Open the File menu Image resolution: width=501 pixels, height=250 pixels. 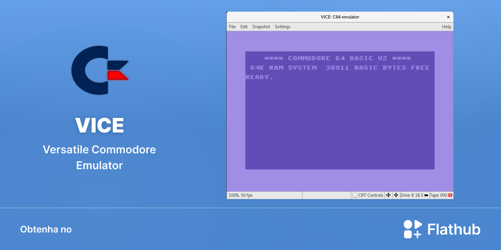(232, 27)
